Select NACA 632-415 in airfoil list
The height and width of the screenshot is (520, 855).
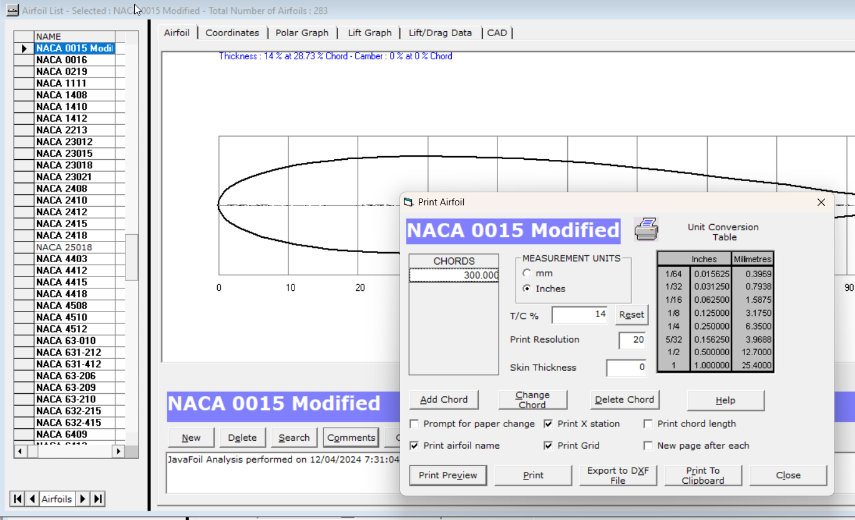click(74, 423)
